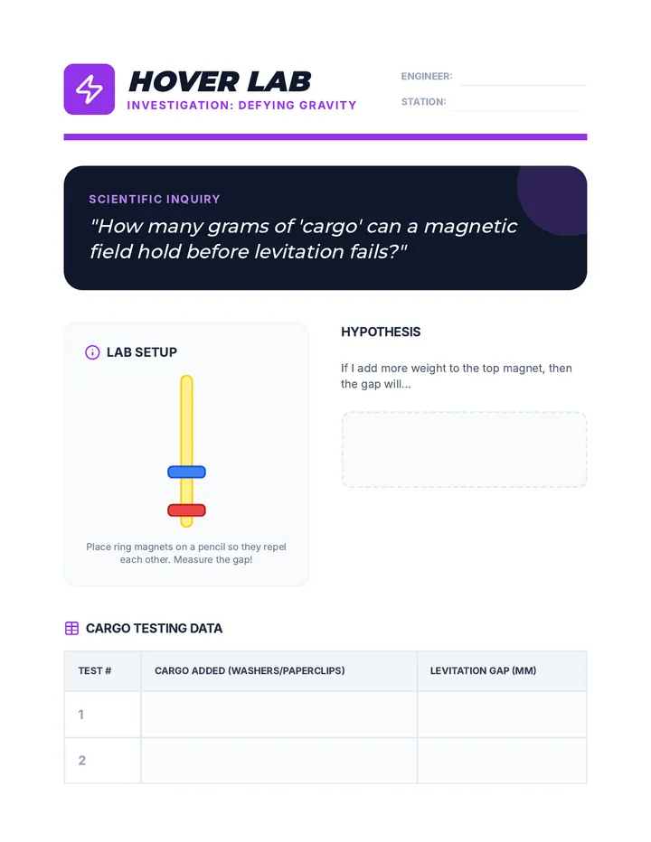Click the Levitation Gap cell for test 1
The image size is (651, 842).
coord(502,715)
